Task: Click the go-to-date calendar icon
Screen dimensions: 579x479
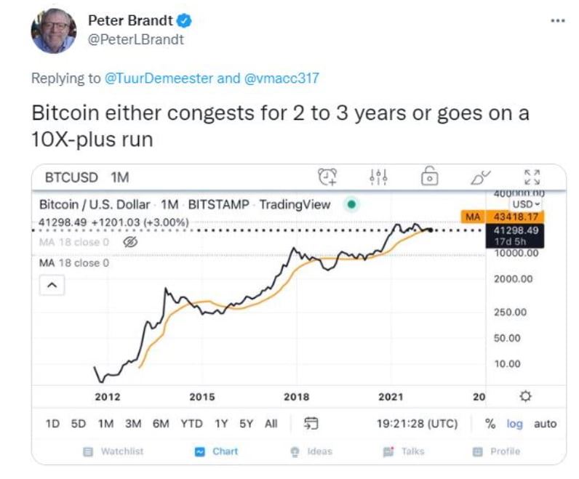Action: pos(311,423)
